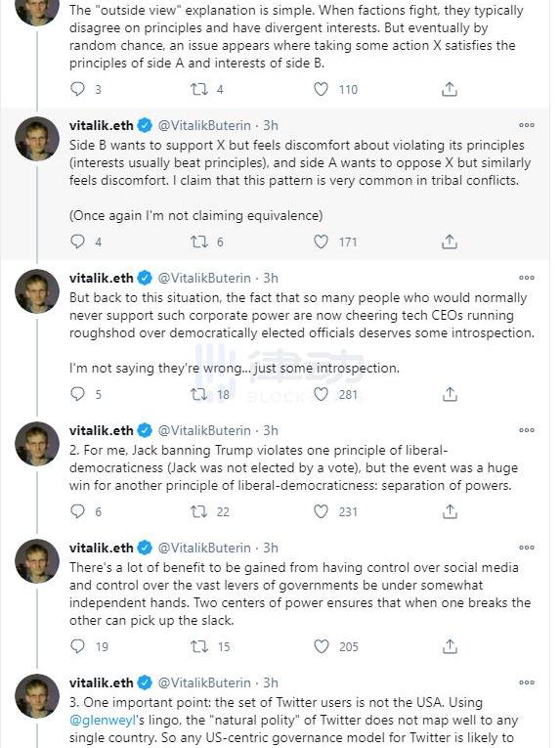Open the @glenweyl mention link
Viewport: 560px width, 748px height.
coord(103,720)
